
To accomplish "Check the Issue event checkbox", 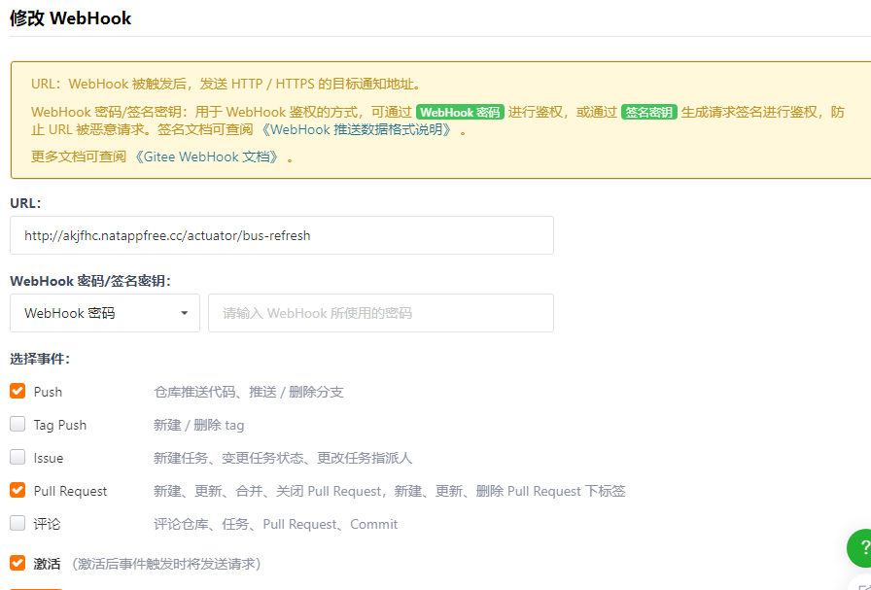I will 17,457.
